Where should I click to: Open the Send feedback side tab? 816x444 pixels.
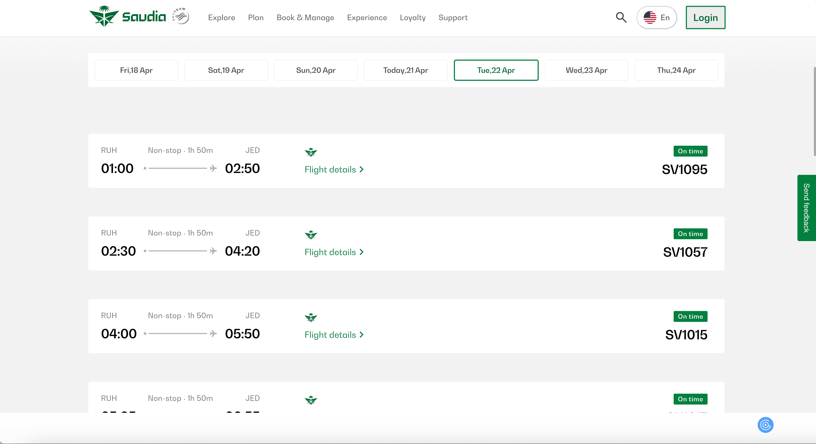point(806,208)
